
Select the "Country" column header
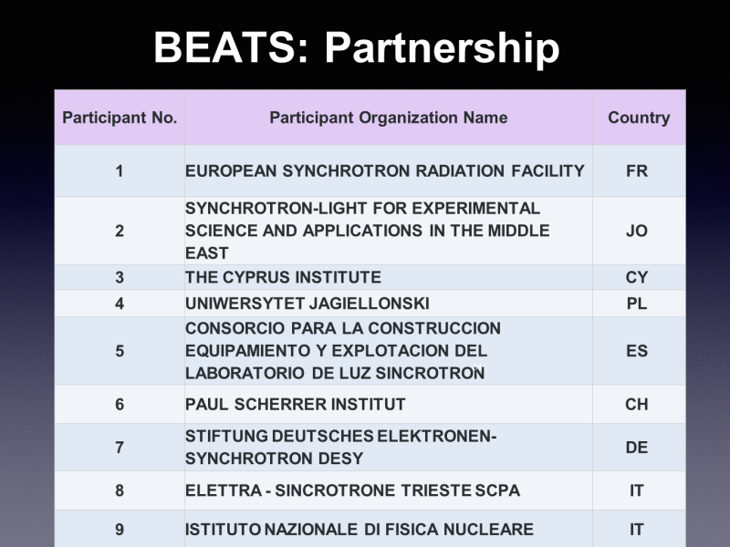[638, 118]
